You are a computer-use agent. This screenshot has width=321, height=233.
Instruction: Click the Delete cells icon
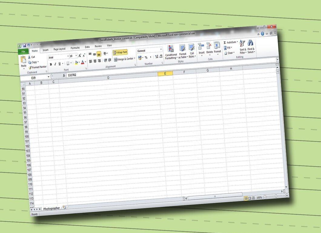209,46
